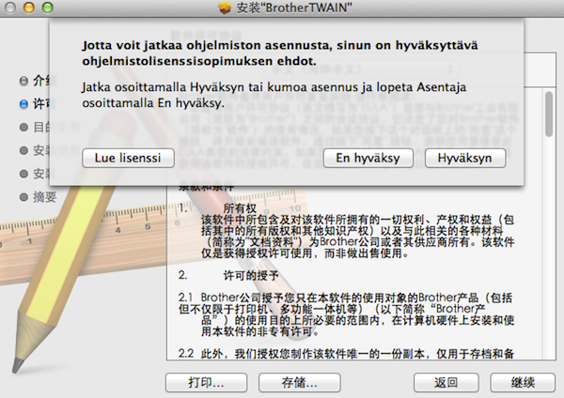The width and height of the screenshot is (564, 398).
Task: Click the blue bullet of the current license step
Action: [x=23, y=104]
